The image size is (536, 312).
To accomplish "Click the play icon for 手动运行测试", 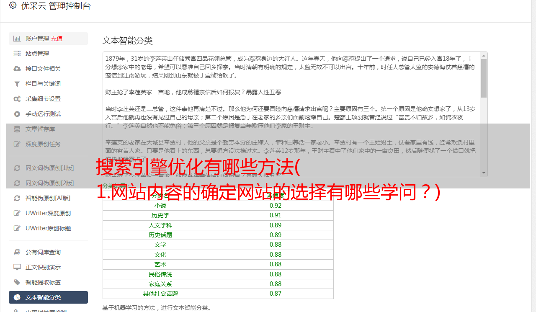I will (x=17, y=114).
